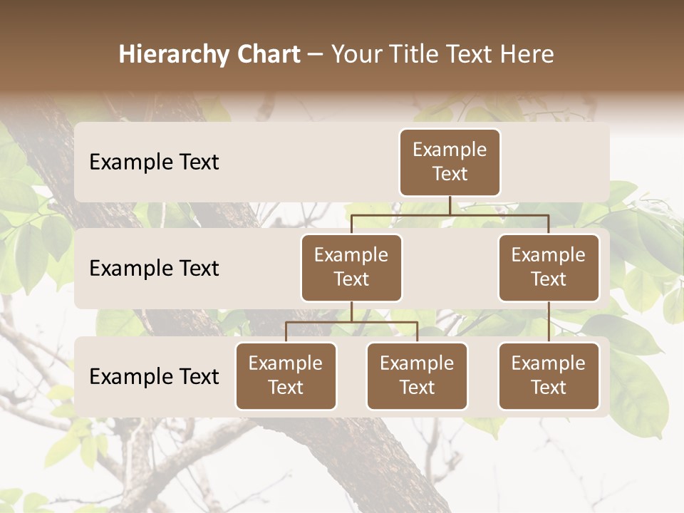This screenshot has height=513, width=684.
Task: Select the right box in the second level
Action: pyautogui.click(x=549, y=267)
